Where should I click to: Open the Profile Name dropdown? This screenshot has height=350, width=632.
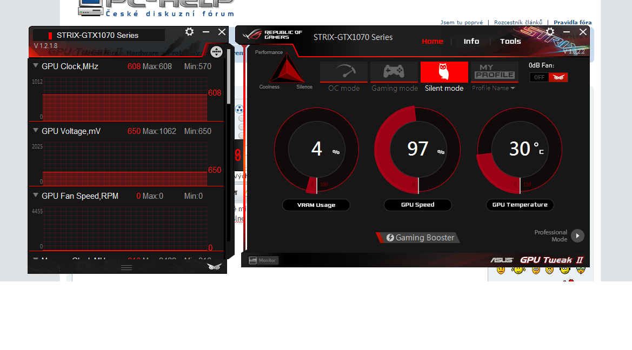(494, 88)
